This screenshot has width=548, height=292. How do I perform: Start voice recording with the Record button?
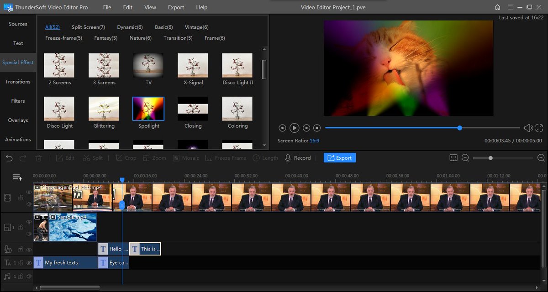pyautogui.click(x=298, y=158)
